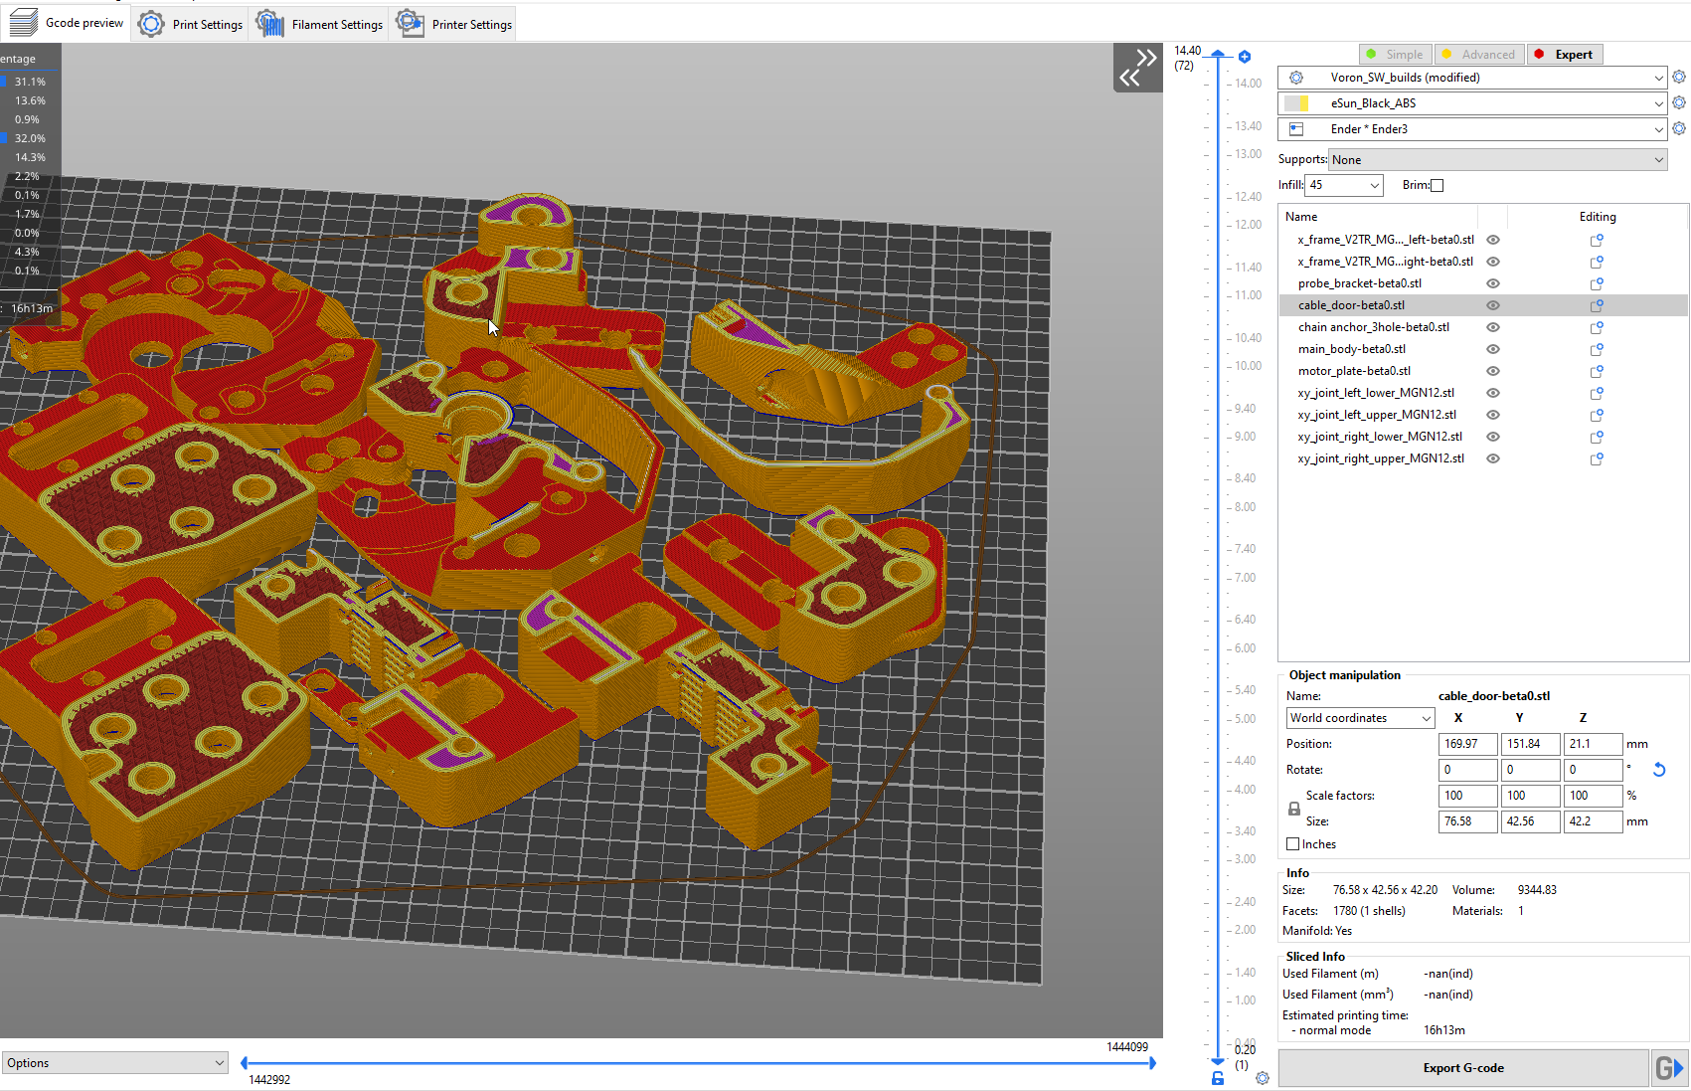Open the Options dropdown below the preview
The width and height of the screenshot is (1691, 1091).
114,1063
